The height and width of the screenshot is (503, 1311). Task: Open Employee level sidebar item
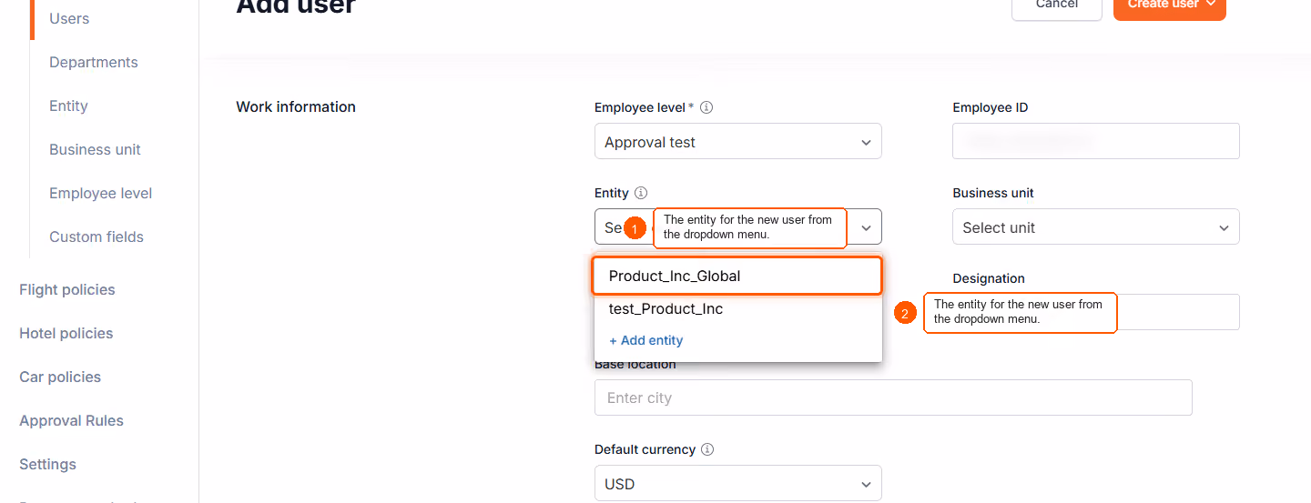pyautogui.click(x=100, y=193)
